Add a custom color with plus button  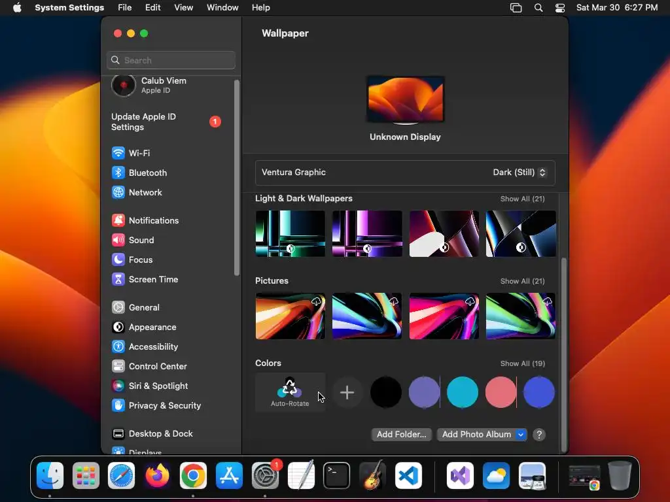347,392
